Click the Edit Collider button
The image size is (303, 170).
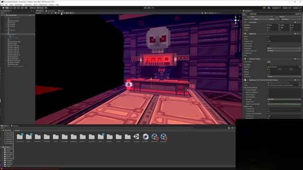[269, 62]
